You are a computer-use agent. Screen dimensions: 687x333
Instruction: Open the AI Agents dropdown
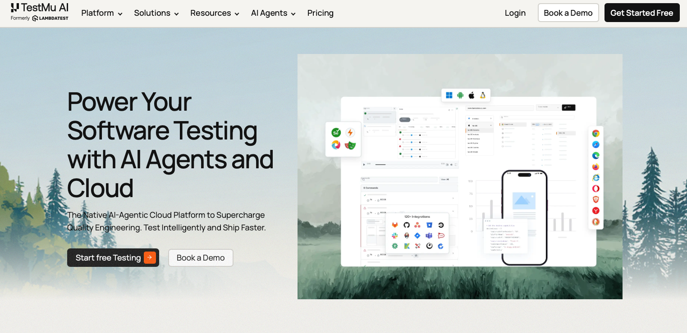[273, 13]
